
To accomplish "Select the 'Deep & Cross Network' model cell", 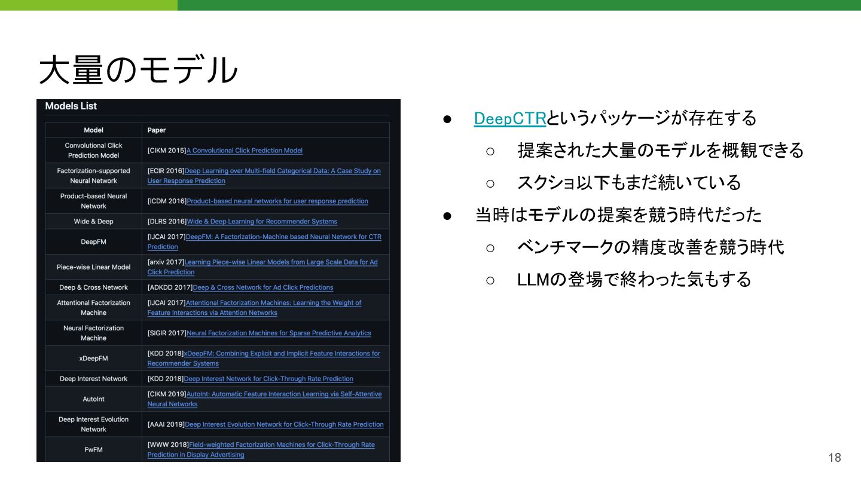I will [x=94, y=287].
